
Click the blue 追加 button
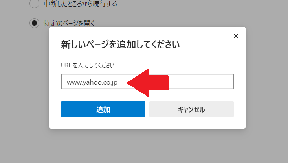click(x=103, y=109)
